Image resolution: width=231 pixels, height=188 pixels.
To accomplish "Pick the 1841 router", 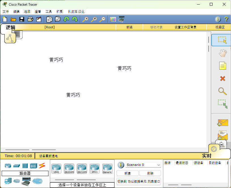I will click(x=56, y=169).
